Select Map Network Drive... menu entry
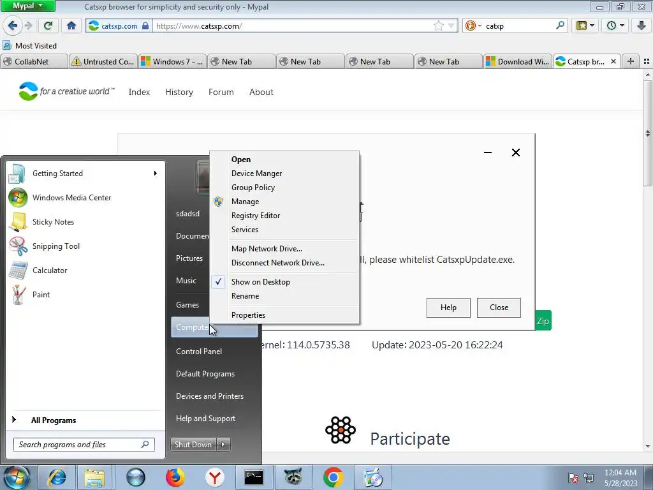The width and height of the screenshot is (653, 490). [x=285, y=249]
